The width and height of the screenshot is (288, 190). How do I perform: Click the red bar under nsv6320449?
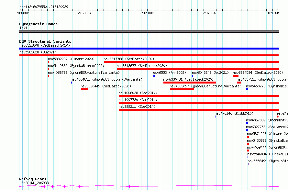[x=84, y=89]
